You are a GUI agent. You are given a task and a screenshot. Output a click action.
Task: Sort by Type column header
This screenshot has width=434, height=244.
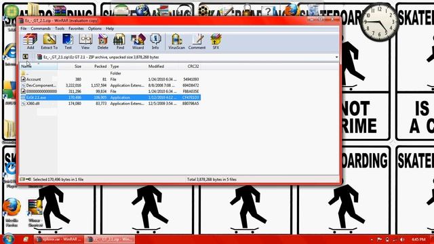pos(127,66)
